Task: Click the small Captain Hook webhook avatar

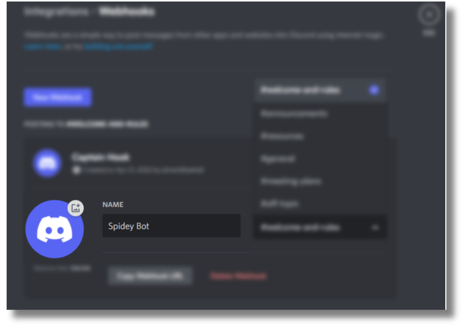Action: click(x=47, y=163)
